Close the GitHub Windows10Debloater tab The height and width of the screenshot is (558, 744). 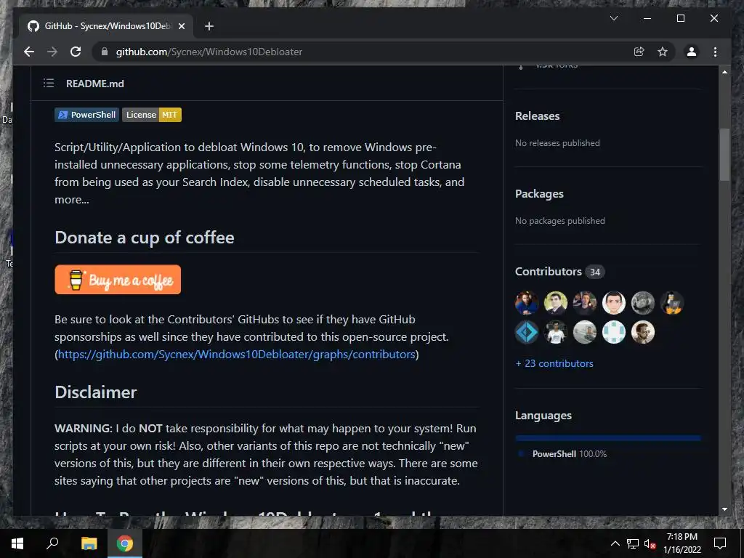[x=181, y=26]
